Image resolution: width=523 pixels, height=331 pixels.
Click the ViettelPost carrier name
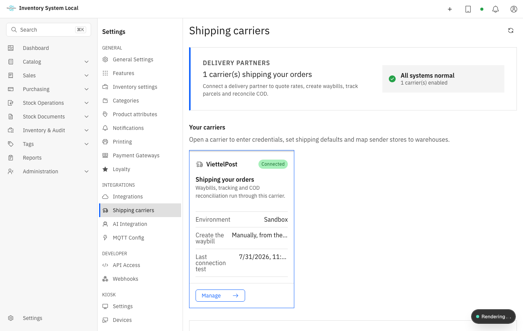pos(222,164)
